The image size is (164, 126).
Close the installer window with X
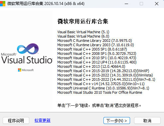157,4
